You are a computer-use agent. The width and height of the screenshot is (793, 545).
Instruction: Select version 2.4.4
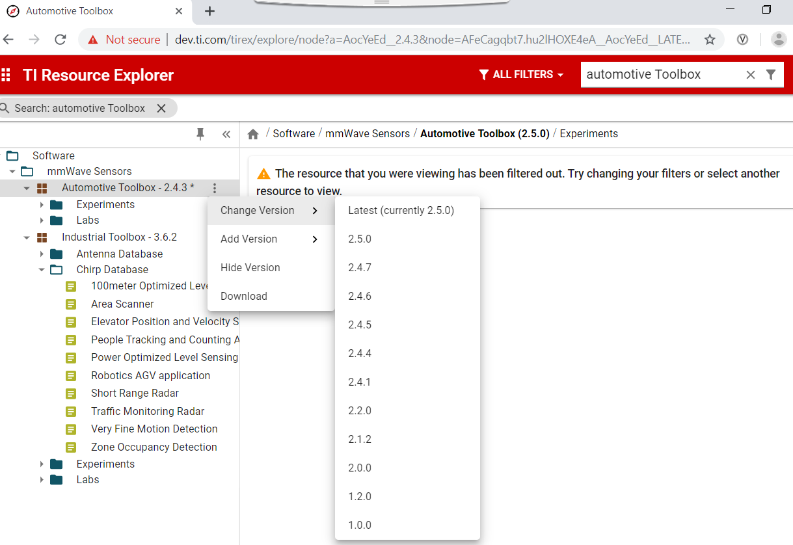click(407, 354)
